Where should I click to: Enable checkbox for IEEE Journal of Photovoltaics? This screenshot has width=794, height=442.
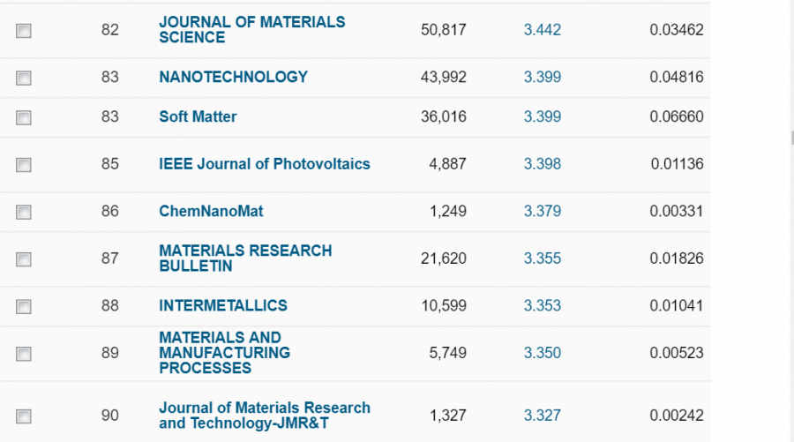coord(24,165)
